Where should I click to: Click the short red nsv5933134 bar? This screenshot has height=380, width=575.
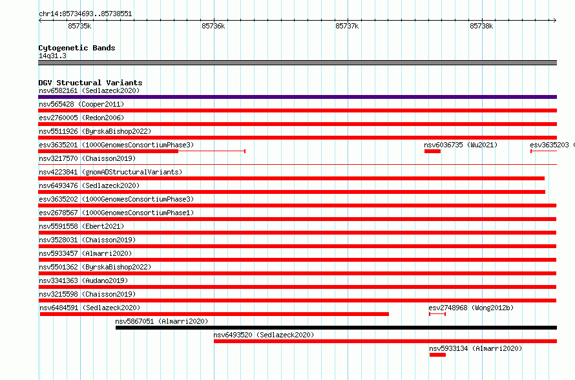click(437, 355)
